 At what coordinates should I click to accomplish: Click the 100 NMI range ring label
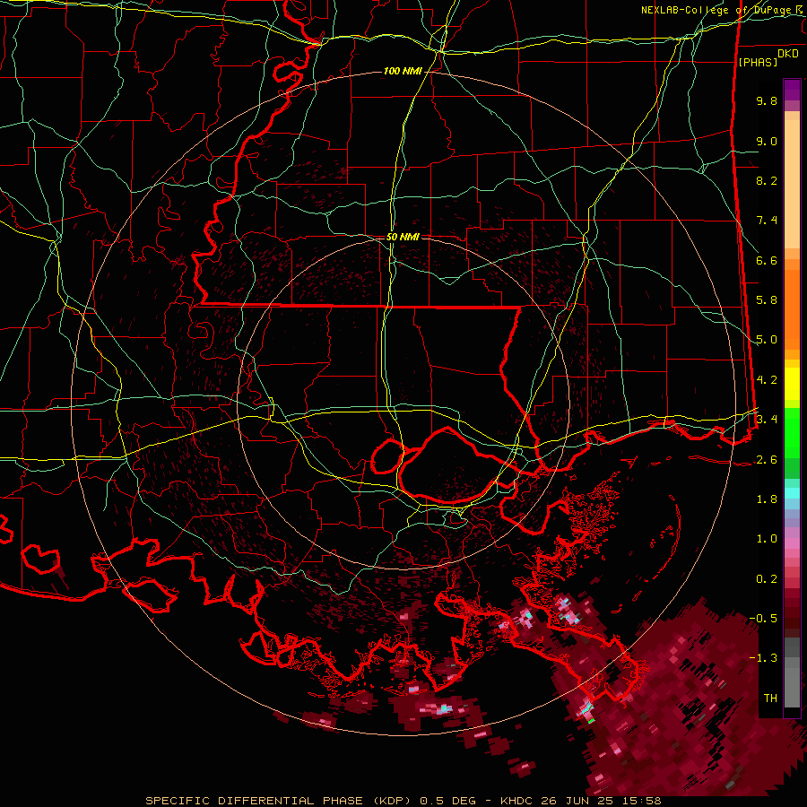(403, 71)
